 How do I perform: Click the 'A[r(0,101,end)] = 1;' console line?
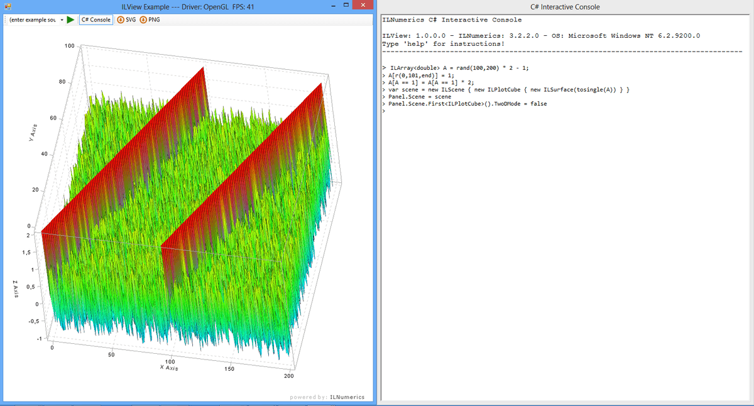420,74
